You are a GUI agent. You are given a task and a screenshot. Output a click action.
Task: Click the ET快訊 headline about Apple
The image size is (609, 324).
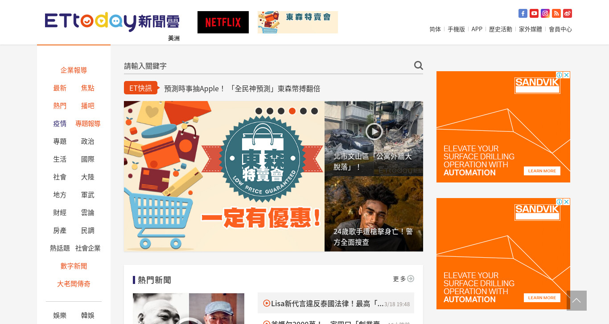pos(242,88)
